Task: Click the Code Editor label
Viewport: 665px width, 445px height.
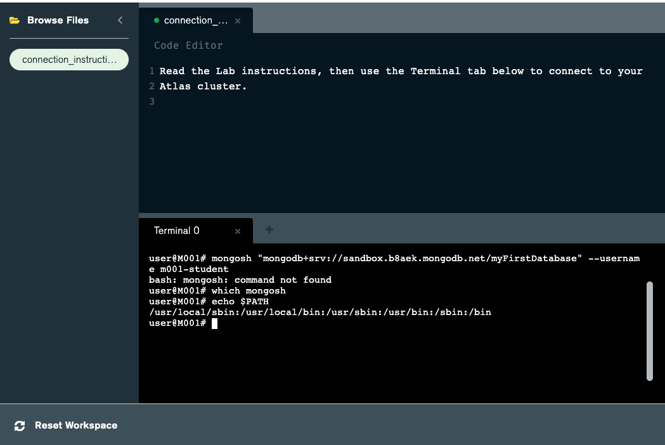Action: point(188,46)
